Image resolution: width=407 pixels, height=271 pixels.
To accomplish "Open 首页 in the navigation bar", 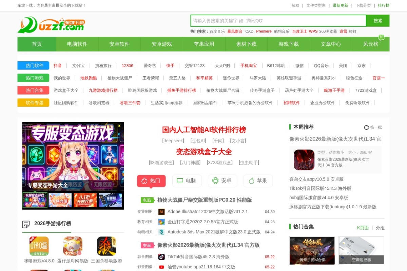I will coord(37,44).
